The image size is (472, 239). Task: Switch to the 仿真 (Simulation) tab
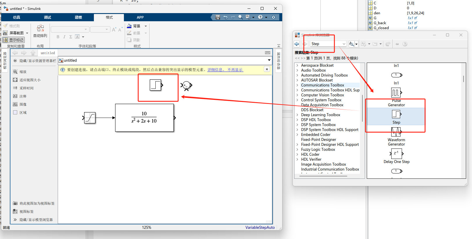[x=17, y=17]
